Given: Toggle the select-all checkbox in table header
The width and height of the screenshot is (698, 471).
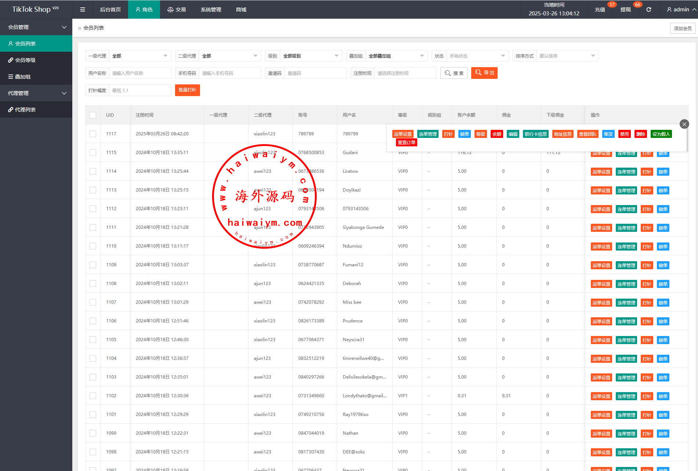Looking at the screenshot, I should pyautogui.click(x=93, y=115).
